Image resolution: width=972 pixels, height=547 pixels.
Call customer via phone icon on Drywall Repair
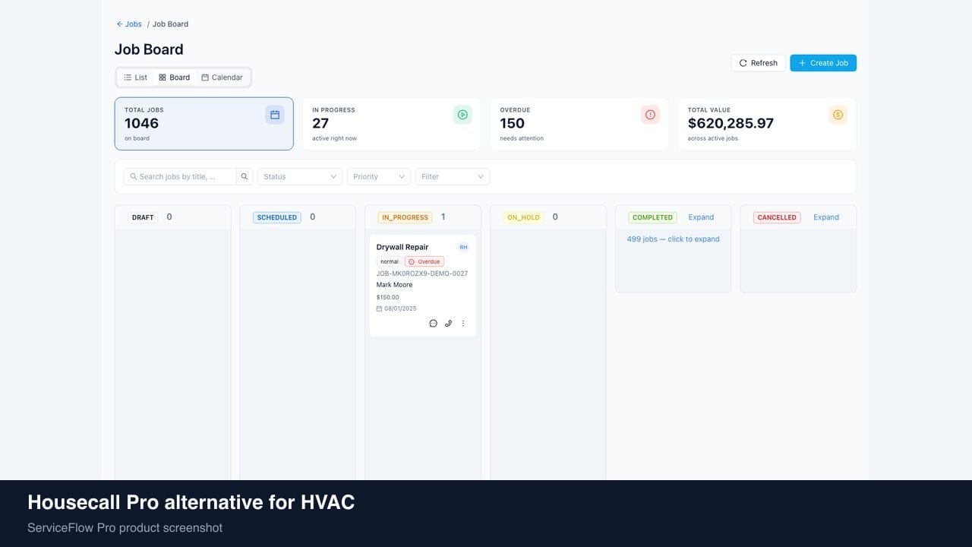[448, 324]
